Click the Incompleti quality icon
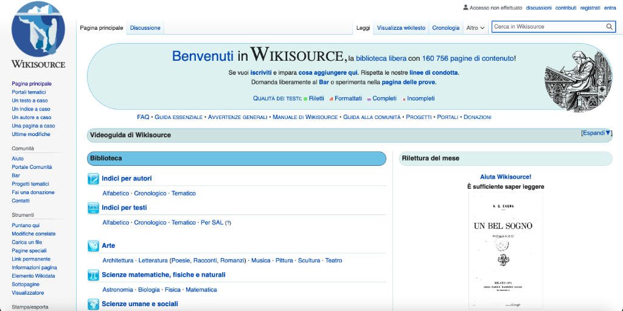Image resolution: width=623 pixels, height=311 pixels. (404, 99)
